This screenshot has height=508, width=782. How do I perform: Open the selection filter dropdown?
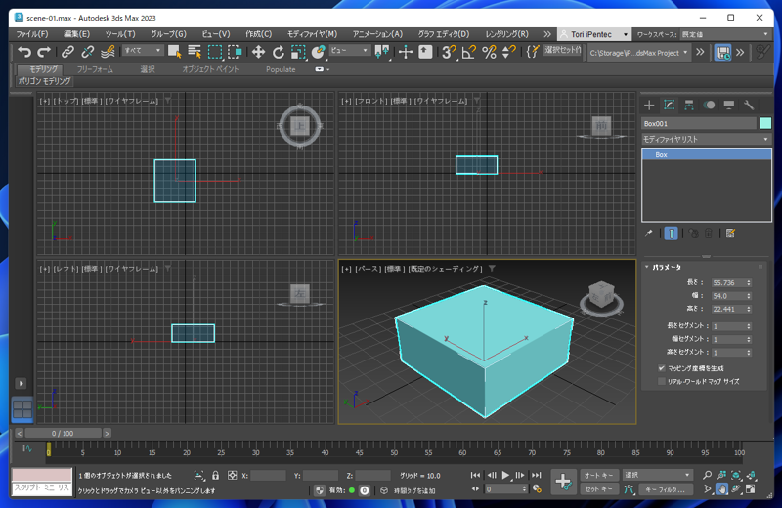coord(143,51)
